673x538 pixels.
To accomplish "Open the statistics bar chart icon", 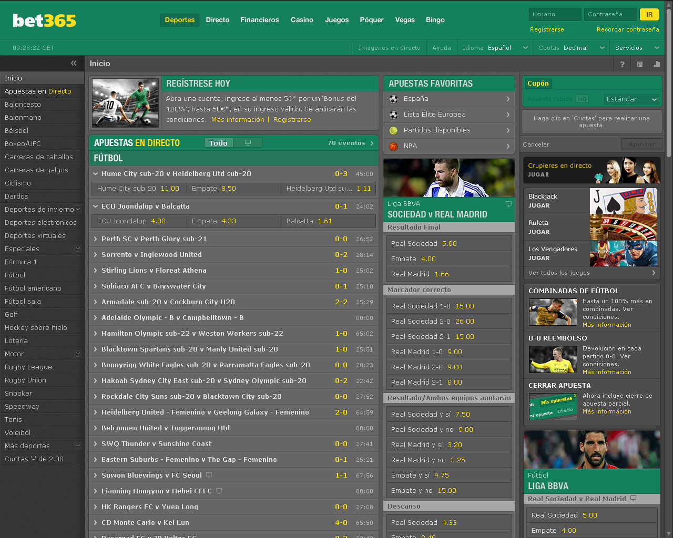I will 657,64.
